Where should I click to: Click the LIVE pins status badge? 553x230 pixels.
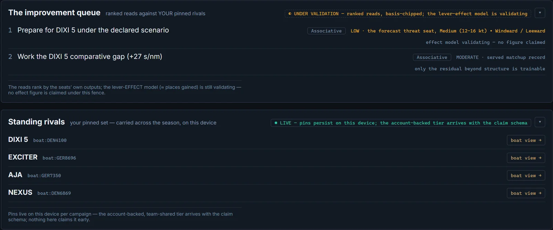point(401,123)
